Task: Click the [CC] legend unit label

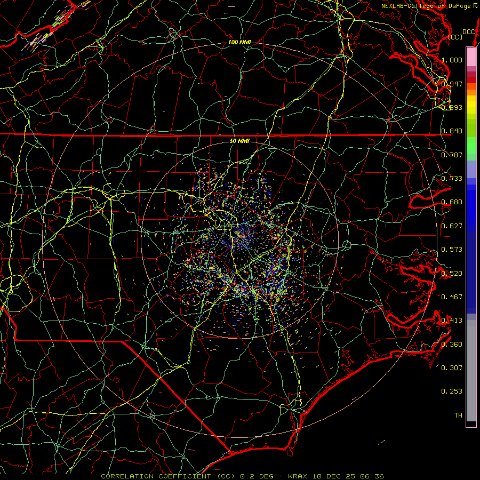Action: pos(455,37)
